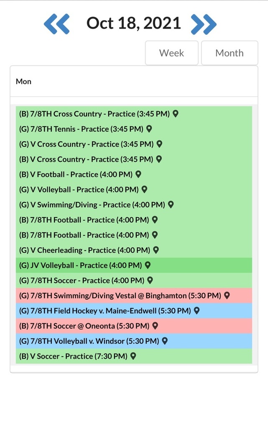Select Girls 7/8TH Soccer practice entry

134,280
